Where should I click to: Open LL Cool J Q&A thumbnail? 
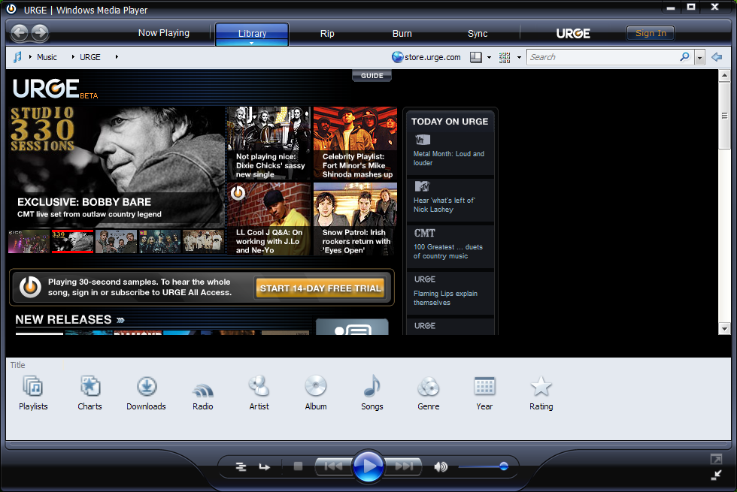[x=269, y=219]
